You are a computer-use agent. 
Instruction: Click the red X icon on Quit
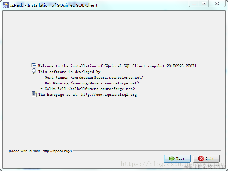[201, 159]
